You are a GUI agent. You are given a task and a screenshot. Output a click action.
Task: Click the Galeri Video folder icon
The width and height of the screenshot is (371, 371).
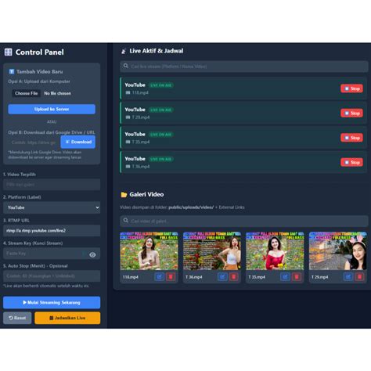124,195
